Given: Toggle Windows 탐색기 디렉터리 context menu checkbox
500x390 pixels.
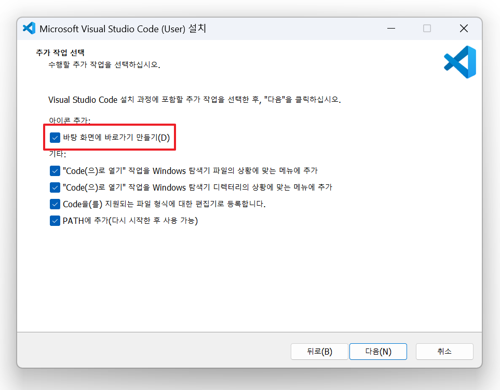Looking at the screenshot, I should [55, 187].
